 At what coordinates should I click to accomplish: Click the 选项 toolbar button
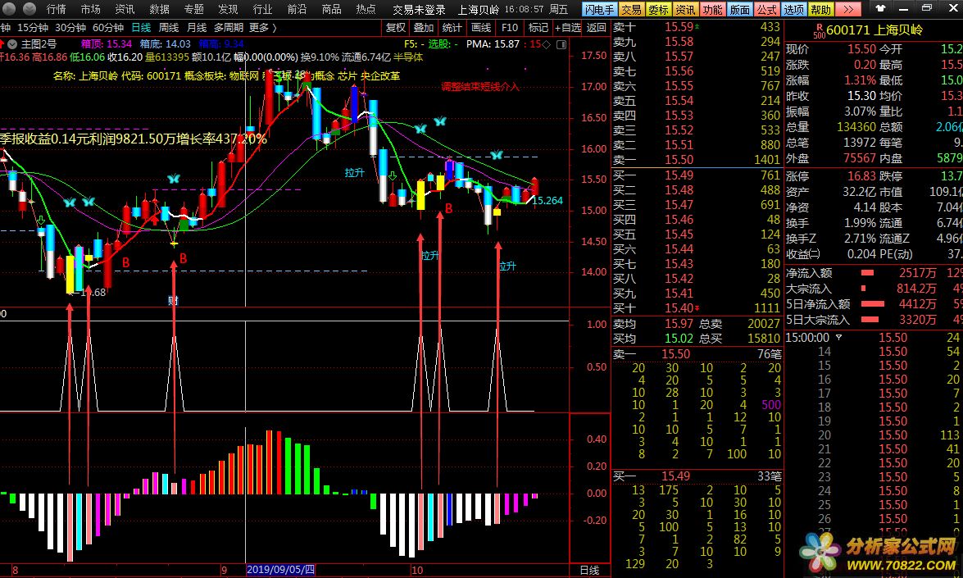793,9
